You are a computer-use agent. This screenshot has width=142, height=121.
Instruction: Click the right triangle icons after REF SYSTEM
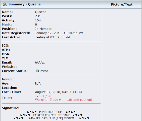(x=84, y=118)
